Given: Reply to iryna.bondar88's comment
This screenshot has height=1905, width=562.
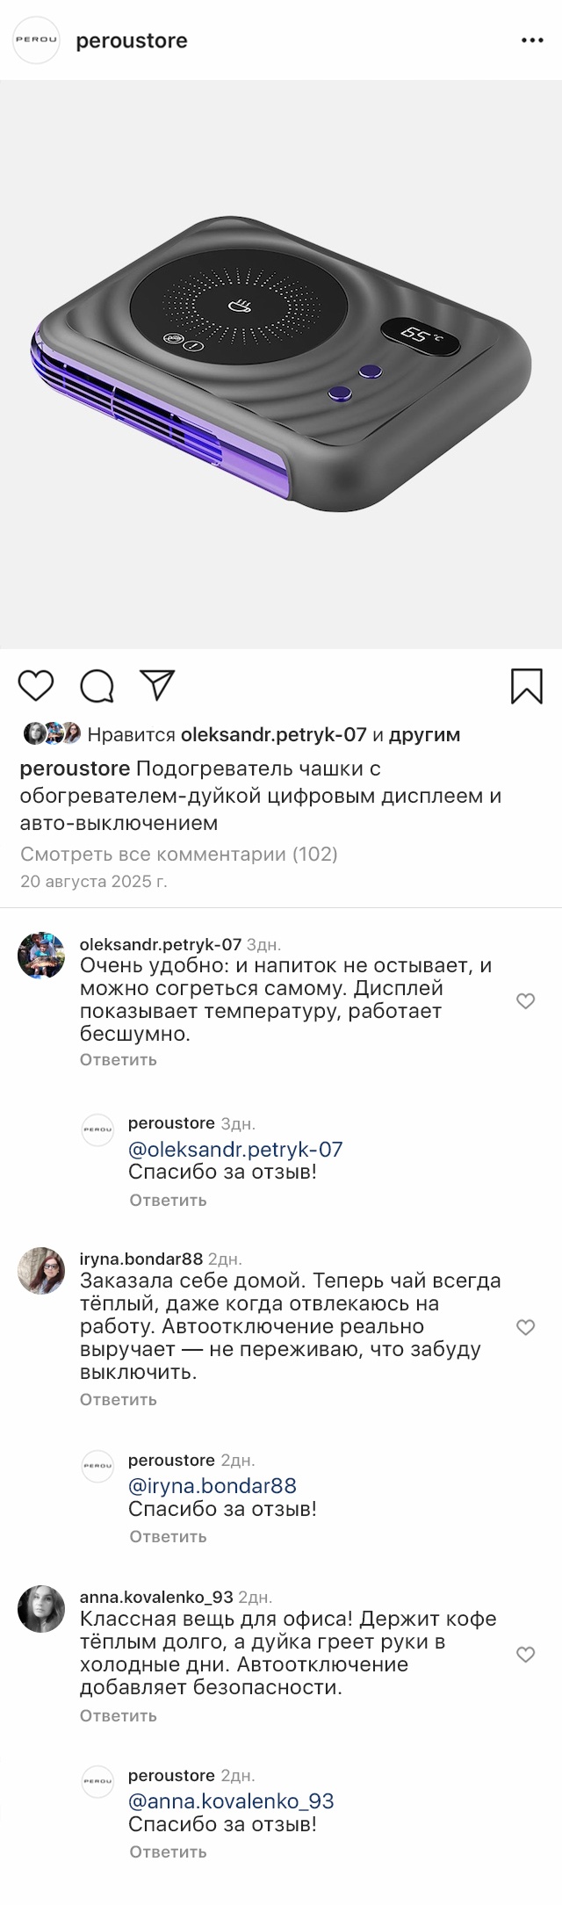Looking at the screenshot, I should click(x=119, y=1399).
